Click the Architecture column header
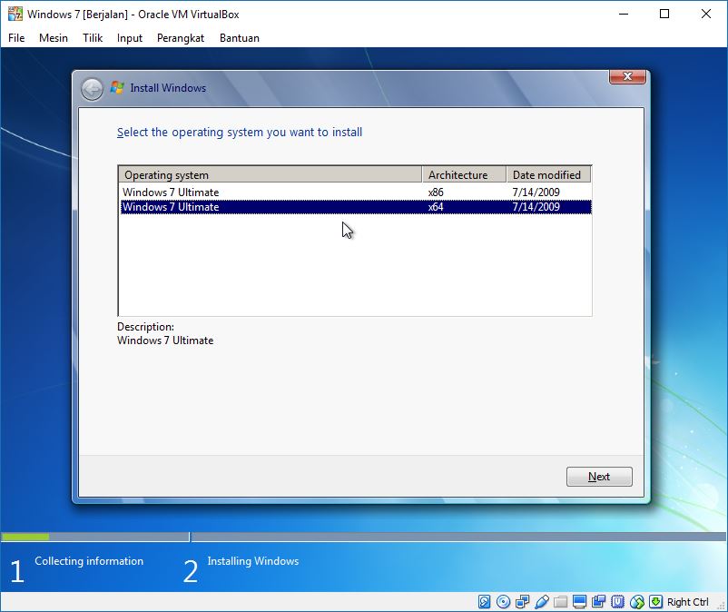 pyautogui.click(x=464, y=175)
